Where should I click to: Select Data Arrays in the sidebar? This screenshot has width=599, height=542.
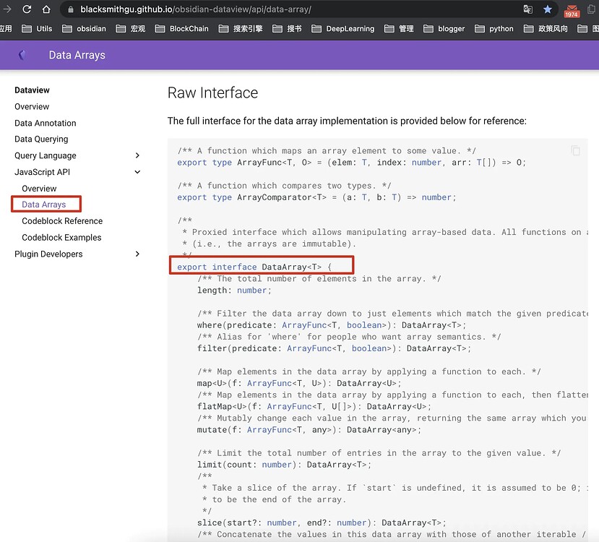tap(46, 204)
